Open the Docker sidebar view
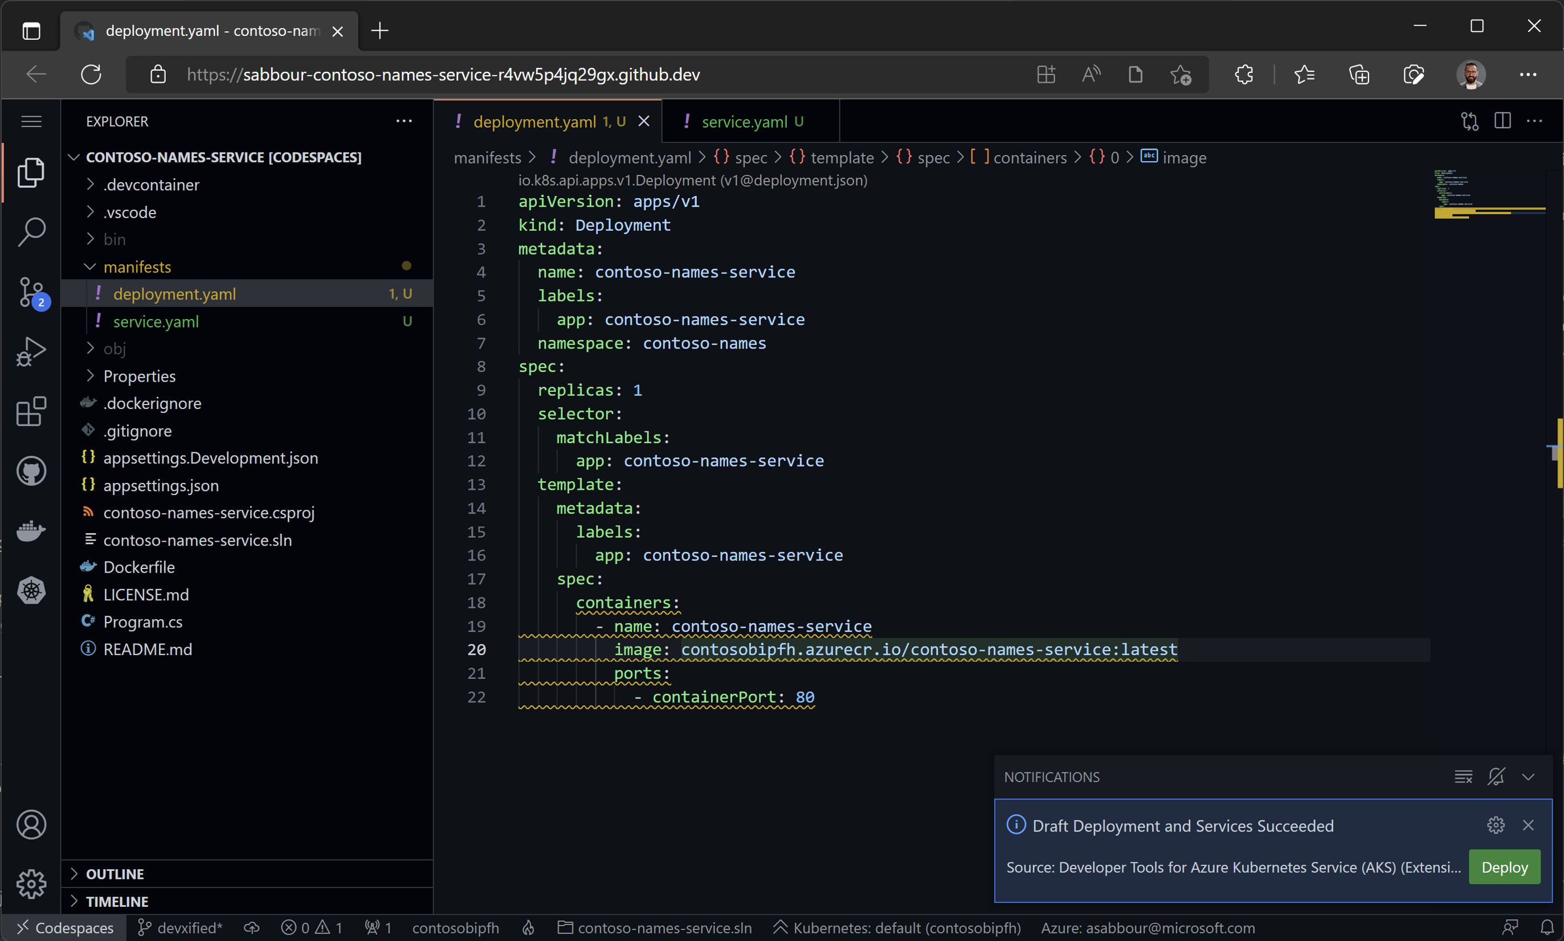Viewport: 1564px width, 941px height. point(31,531)
